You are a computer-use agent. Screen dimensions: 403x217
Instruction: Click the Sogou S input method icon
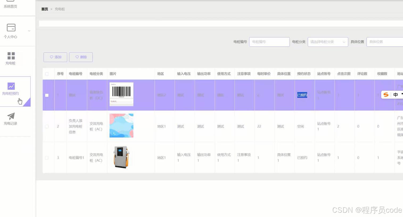coord(386,95)
